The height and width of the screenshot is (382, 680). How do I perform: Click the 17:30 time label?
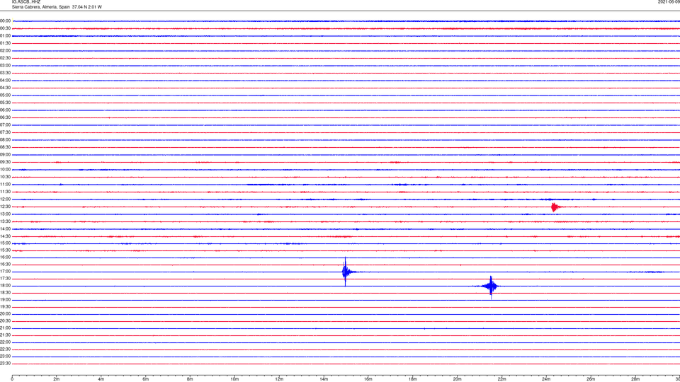click(5, 279)
